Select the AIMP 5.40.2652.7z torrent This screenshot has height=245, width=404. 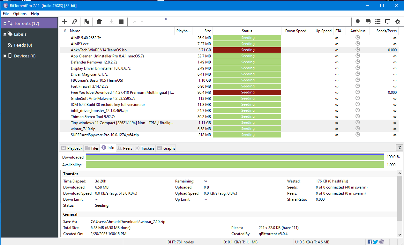coord(229,38)
